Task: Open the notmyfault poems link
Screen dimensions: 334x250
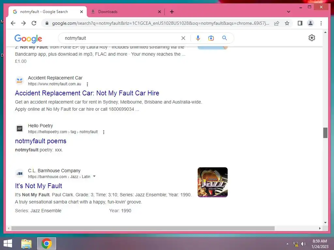Action: [x=41, y=141]
